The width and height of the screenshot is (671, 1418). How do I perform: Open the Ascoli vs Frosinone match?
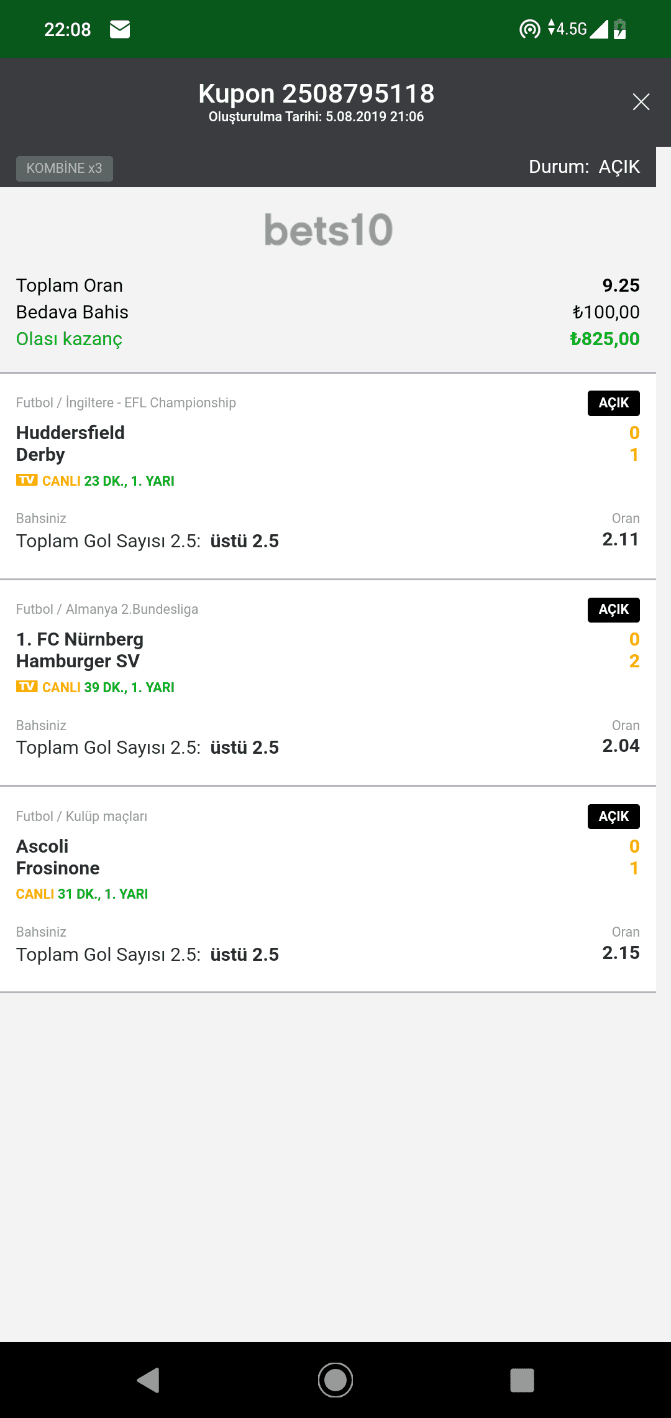pos(58,857)
